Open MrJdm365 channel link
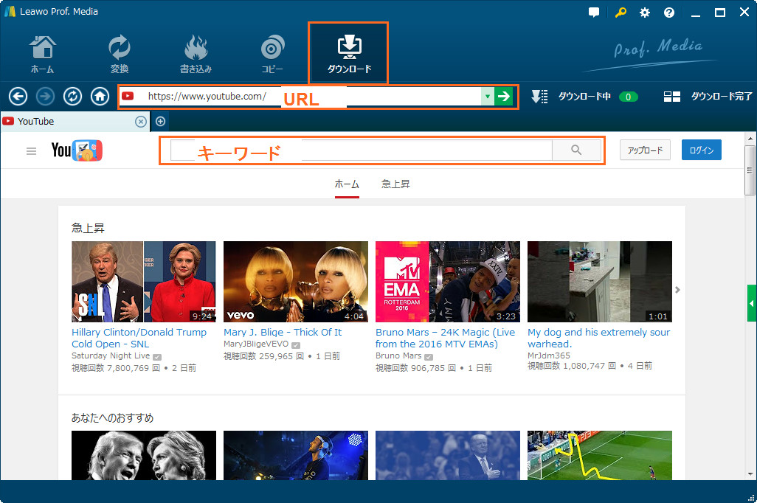The width and height of the screenshot is (757, 503). (x=548, y=355)
